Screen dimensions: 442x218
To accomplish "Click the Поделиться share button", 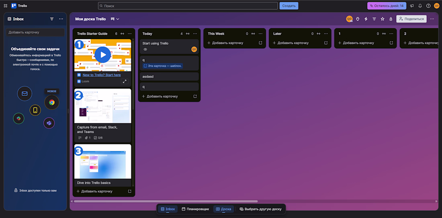I will click(x=411, y=19).
